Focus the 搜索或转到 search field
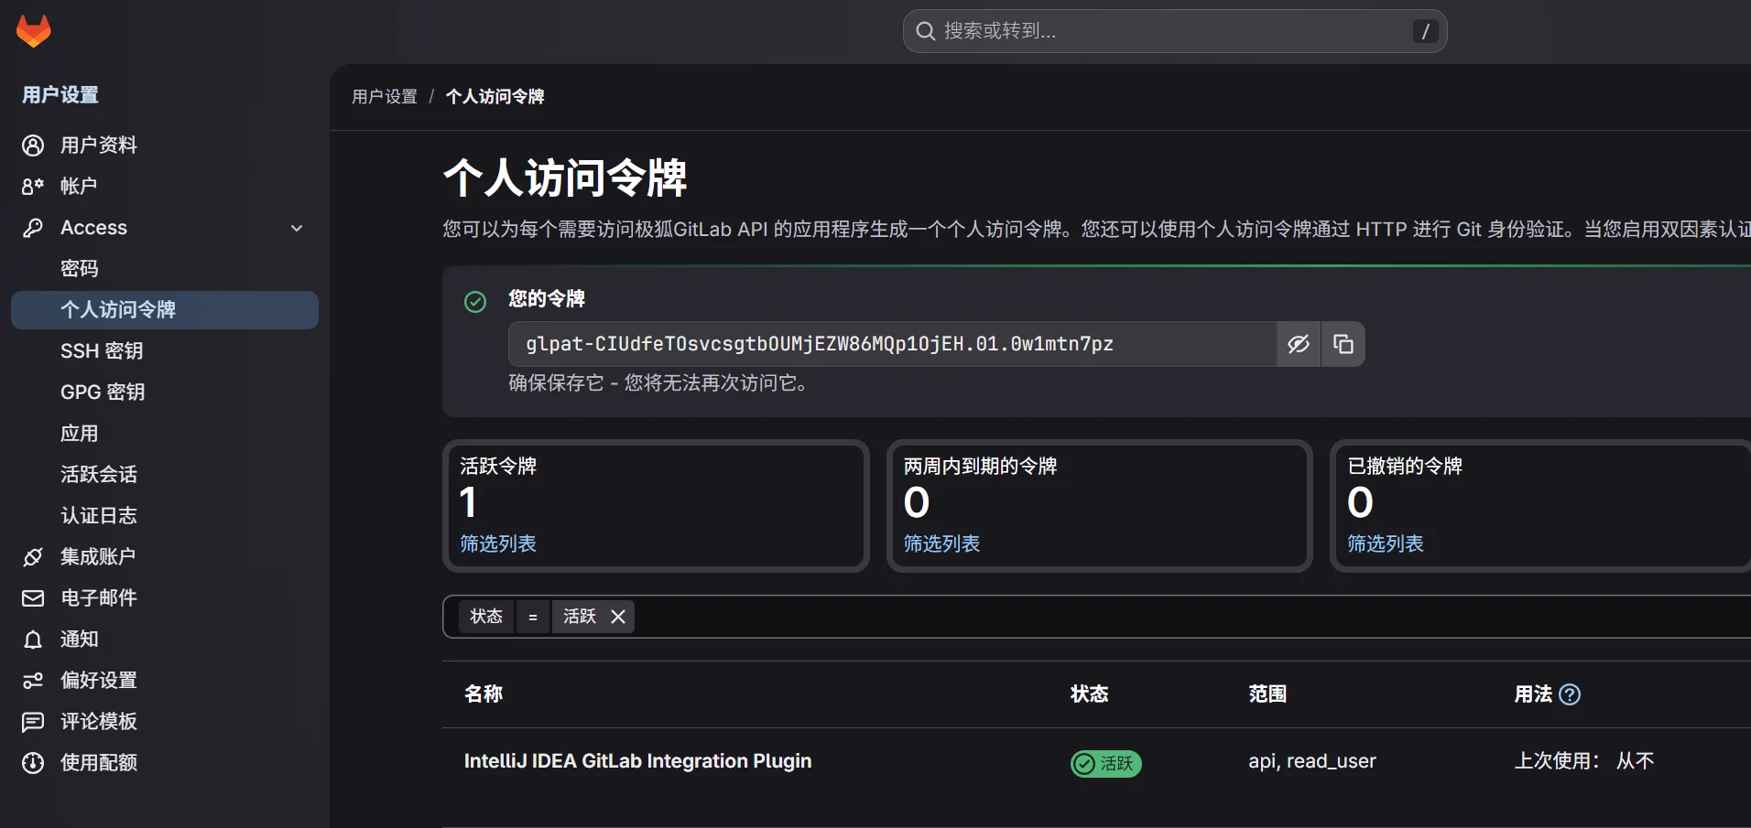Screen dimensions: 1751x828 [1175, 31]
